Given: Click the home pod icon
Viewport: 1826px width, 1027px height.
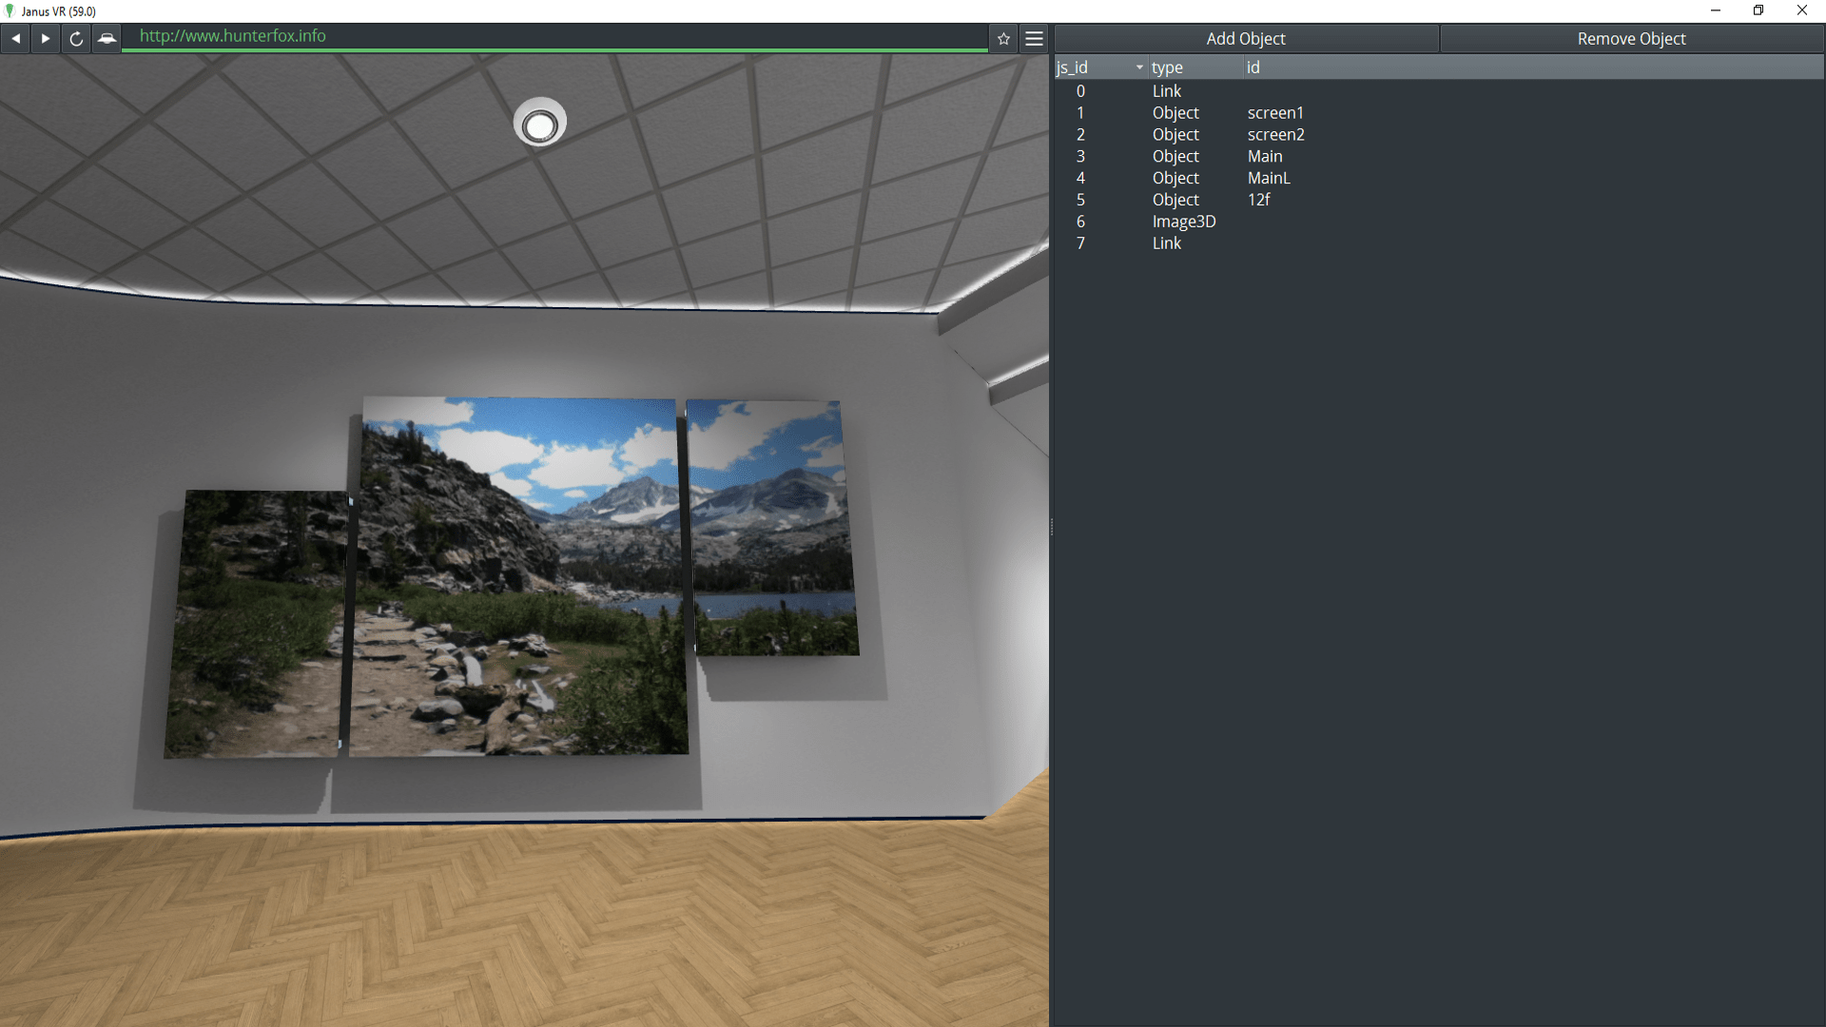Looking at the screenshot, I should pyautogui.click(x=107, y=39).
